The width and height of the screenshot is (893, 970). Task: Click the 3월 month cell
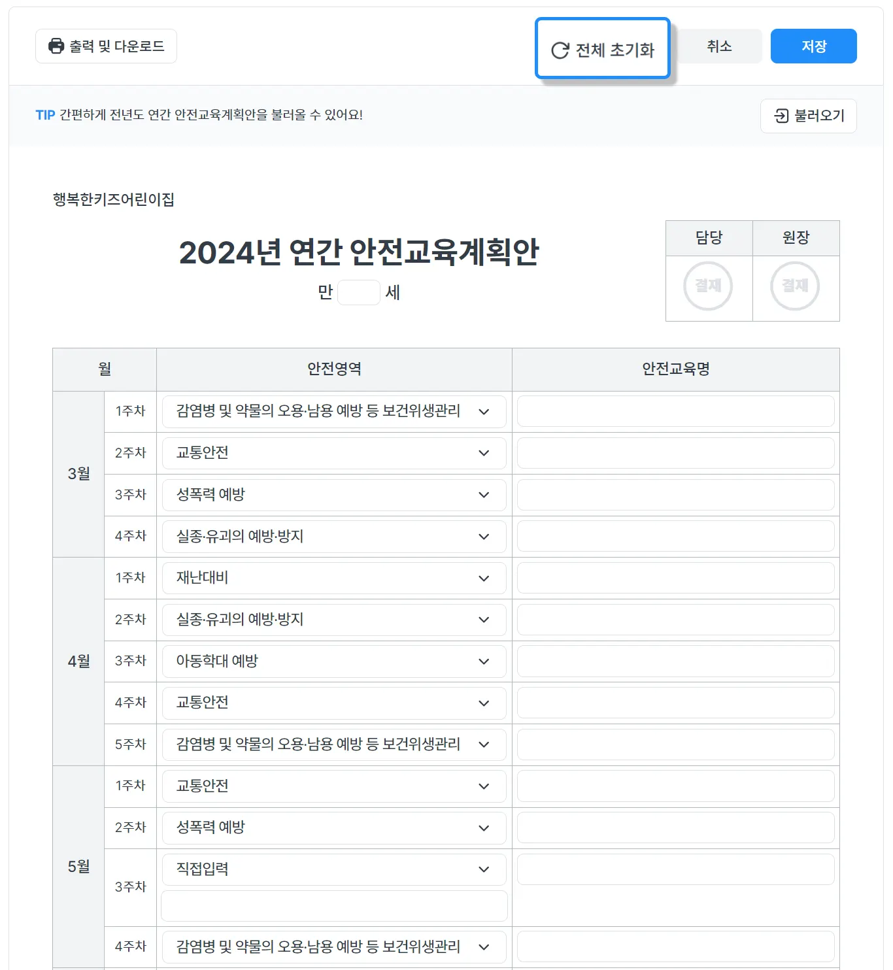point(78,474)
